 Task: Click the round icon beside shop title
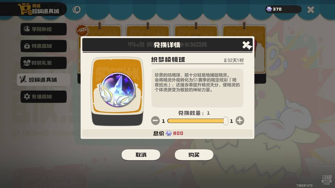tap(76, 10)
